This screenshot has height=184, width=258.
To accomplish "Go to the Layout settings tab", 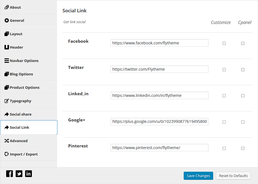I will [x=29, y=34].
